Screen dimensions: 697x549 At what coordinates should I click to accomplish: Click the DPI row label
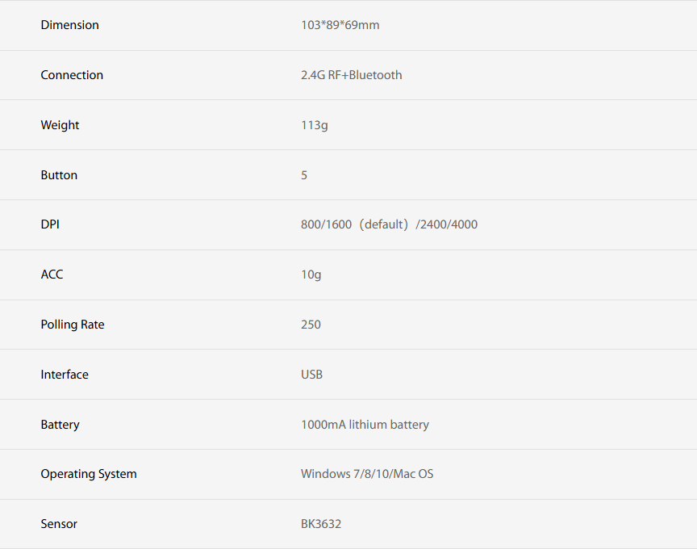50,224
